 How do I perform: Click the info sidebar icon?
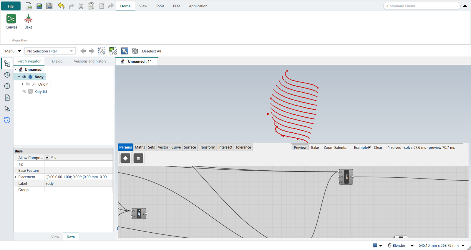coord(7,86)
